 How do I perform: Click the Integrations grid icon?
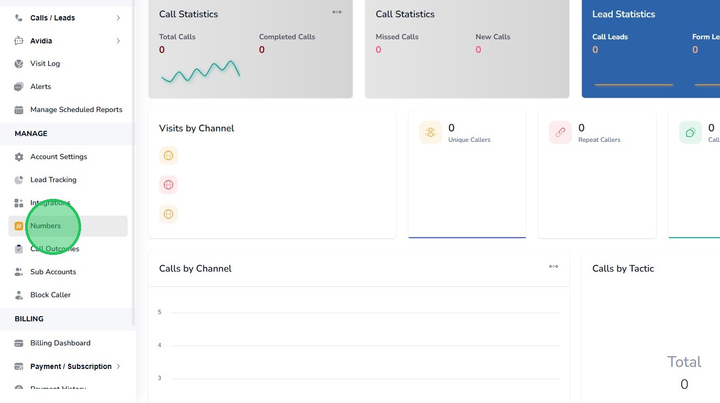(x=19, y=203)
